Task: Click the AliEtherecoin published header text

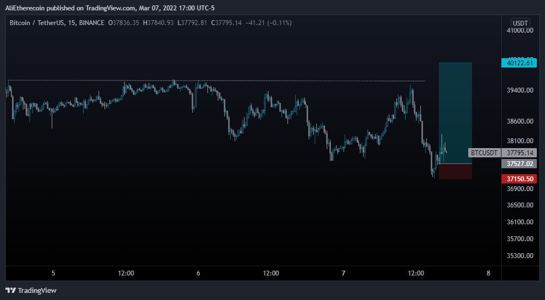Action: [x=110, y=8]
